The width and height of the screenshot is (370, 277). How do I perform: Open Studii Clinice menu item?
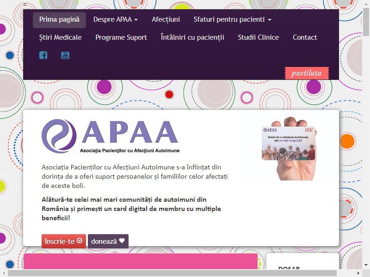[x=259, y=37]
